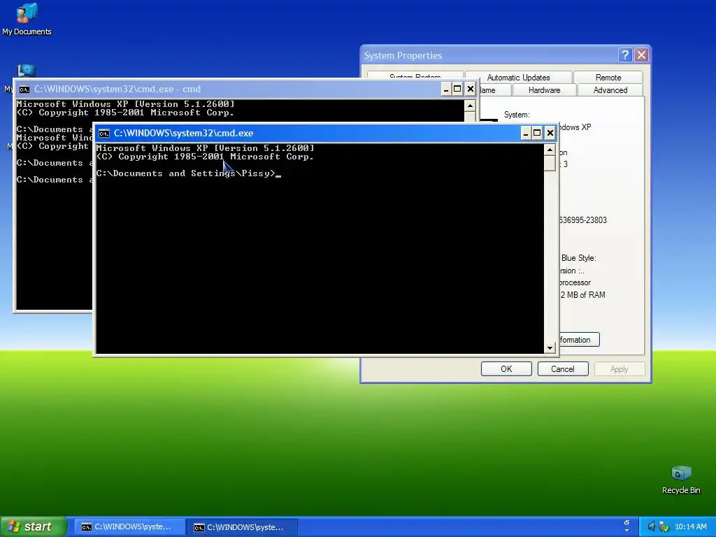
Task: Click scroll up arrow in front cmd window
Action: [x=550, y=150]
